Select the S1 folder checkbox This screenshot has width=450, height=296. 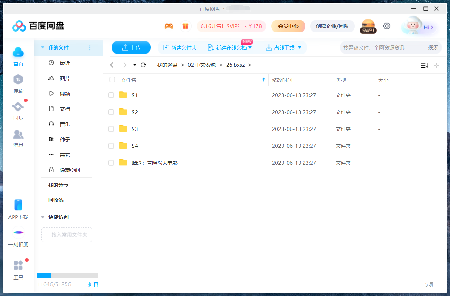111,95
